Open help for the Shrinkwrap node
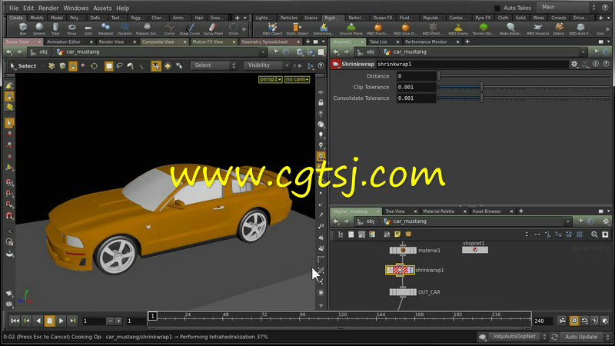The width and height of the screenshot is (615, 346). (x=606, y=64)
